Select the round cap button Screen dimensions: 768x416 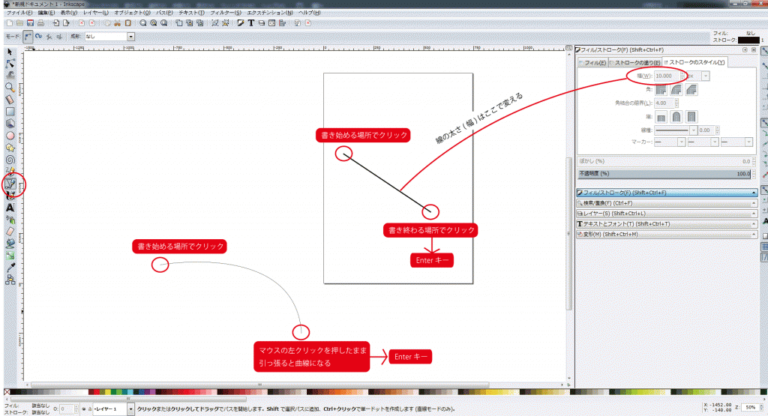[676, 117]
